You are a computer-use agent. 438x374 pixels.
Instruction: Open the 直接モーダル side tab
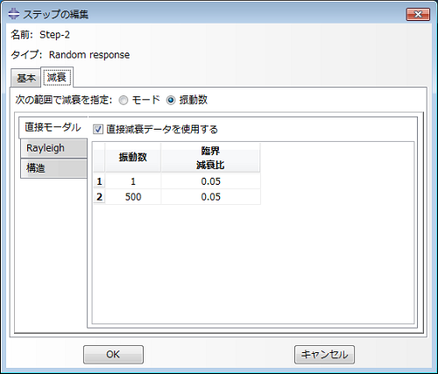click(x=53, y=128)
